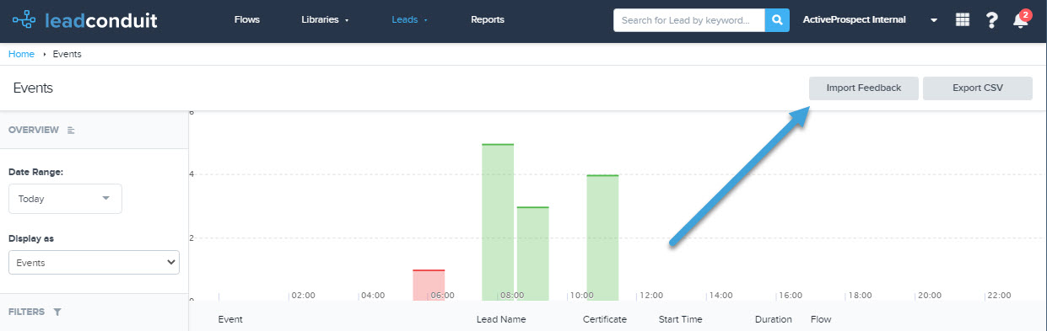Click the search magnifier button
The height and width of the screenshot is (331, 1047).
tap(777, 20)
